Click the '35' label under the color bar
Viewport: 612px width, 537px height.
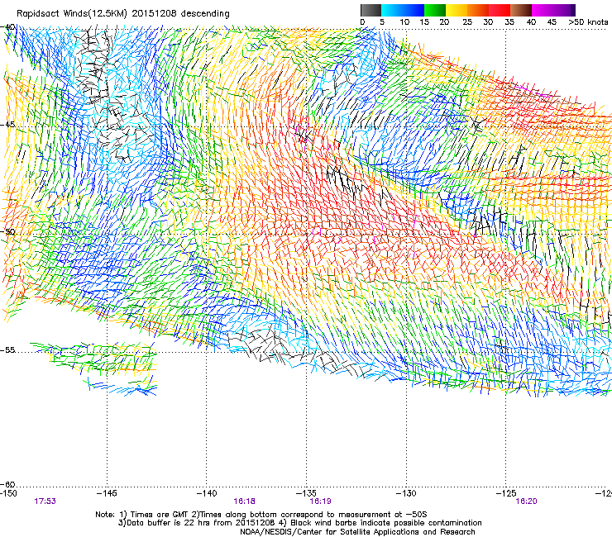(509, 22)
